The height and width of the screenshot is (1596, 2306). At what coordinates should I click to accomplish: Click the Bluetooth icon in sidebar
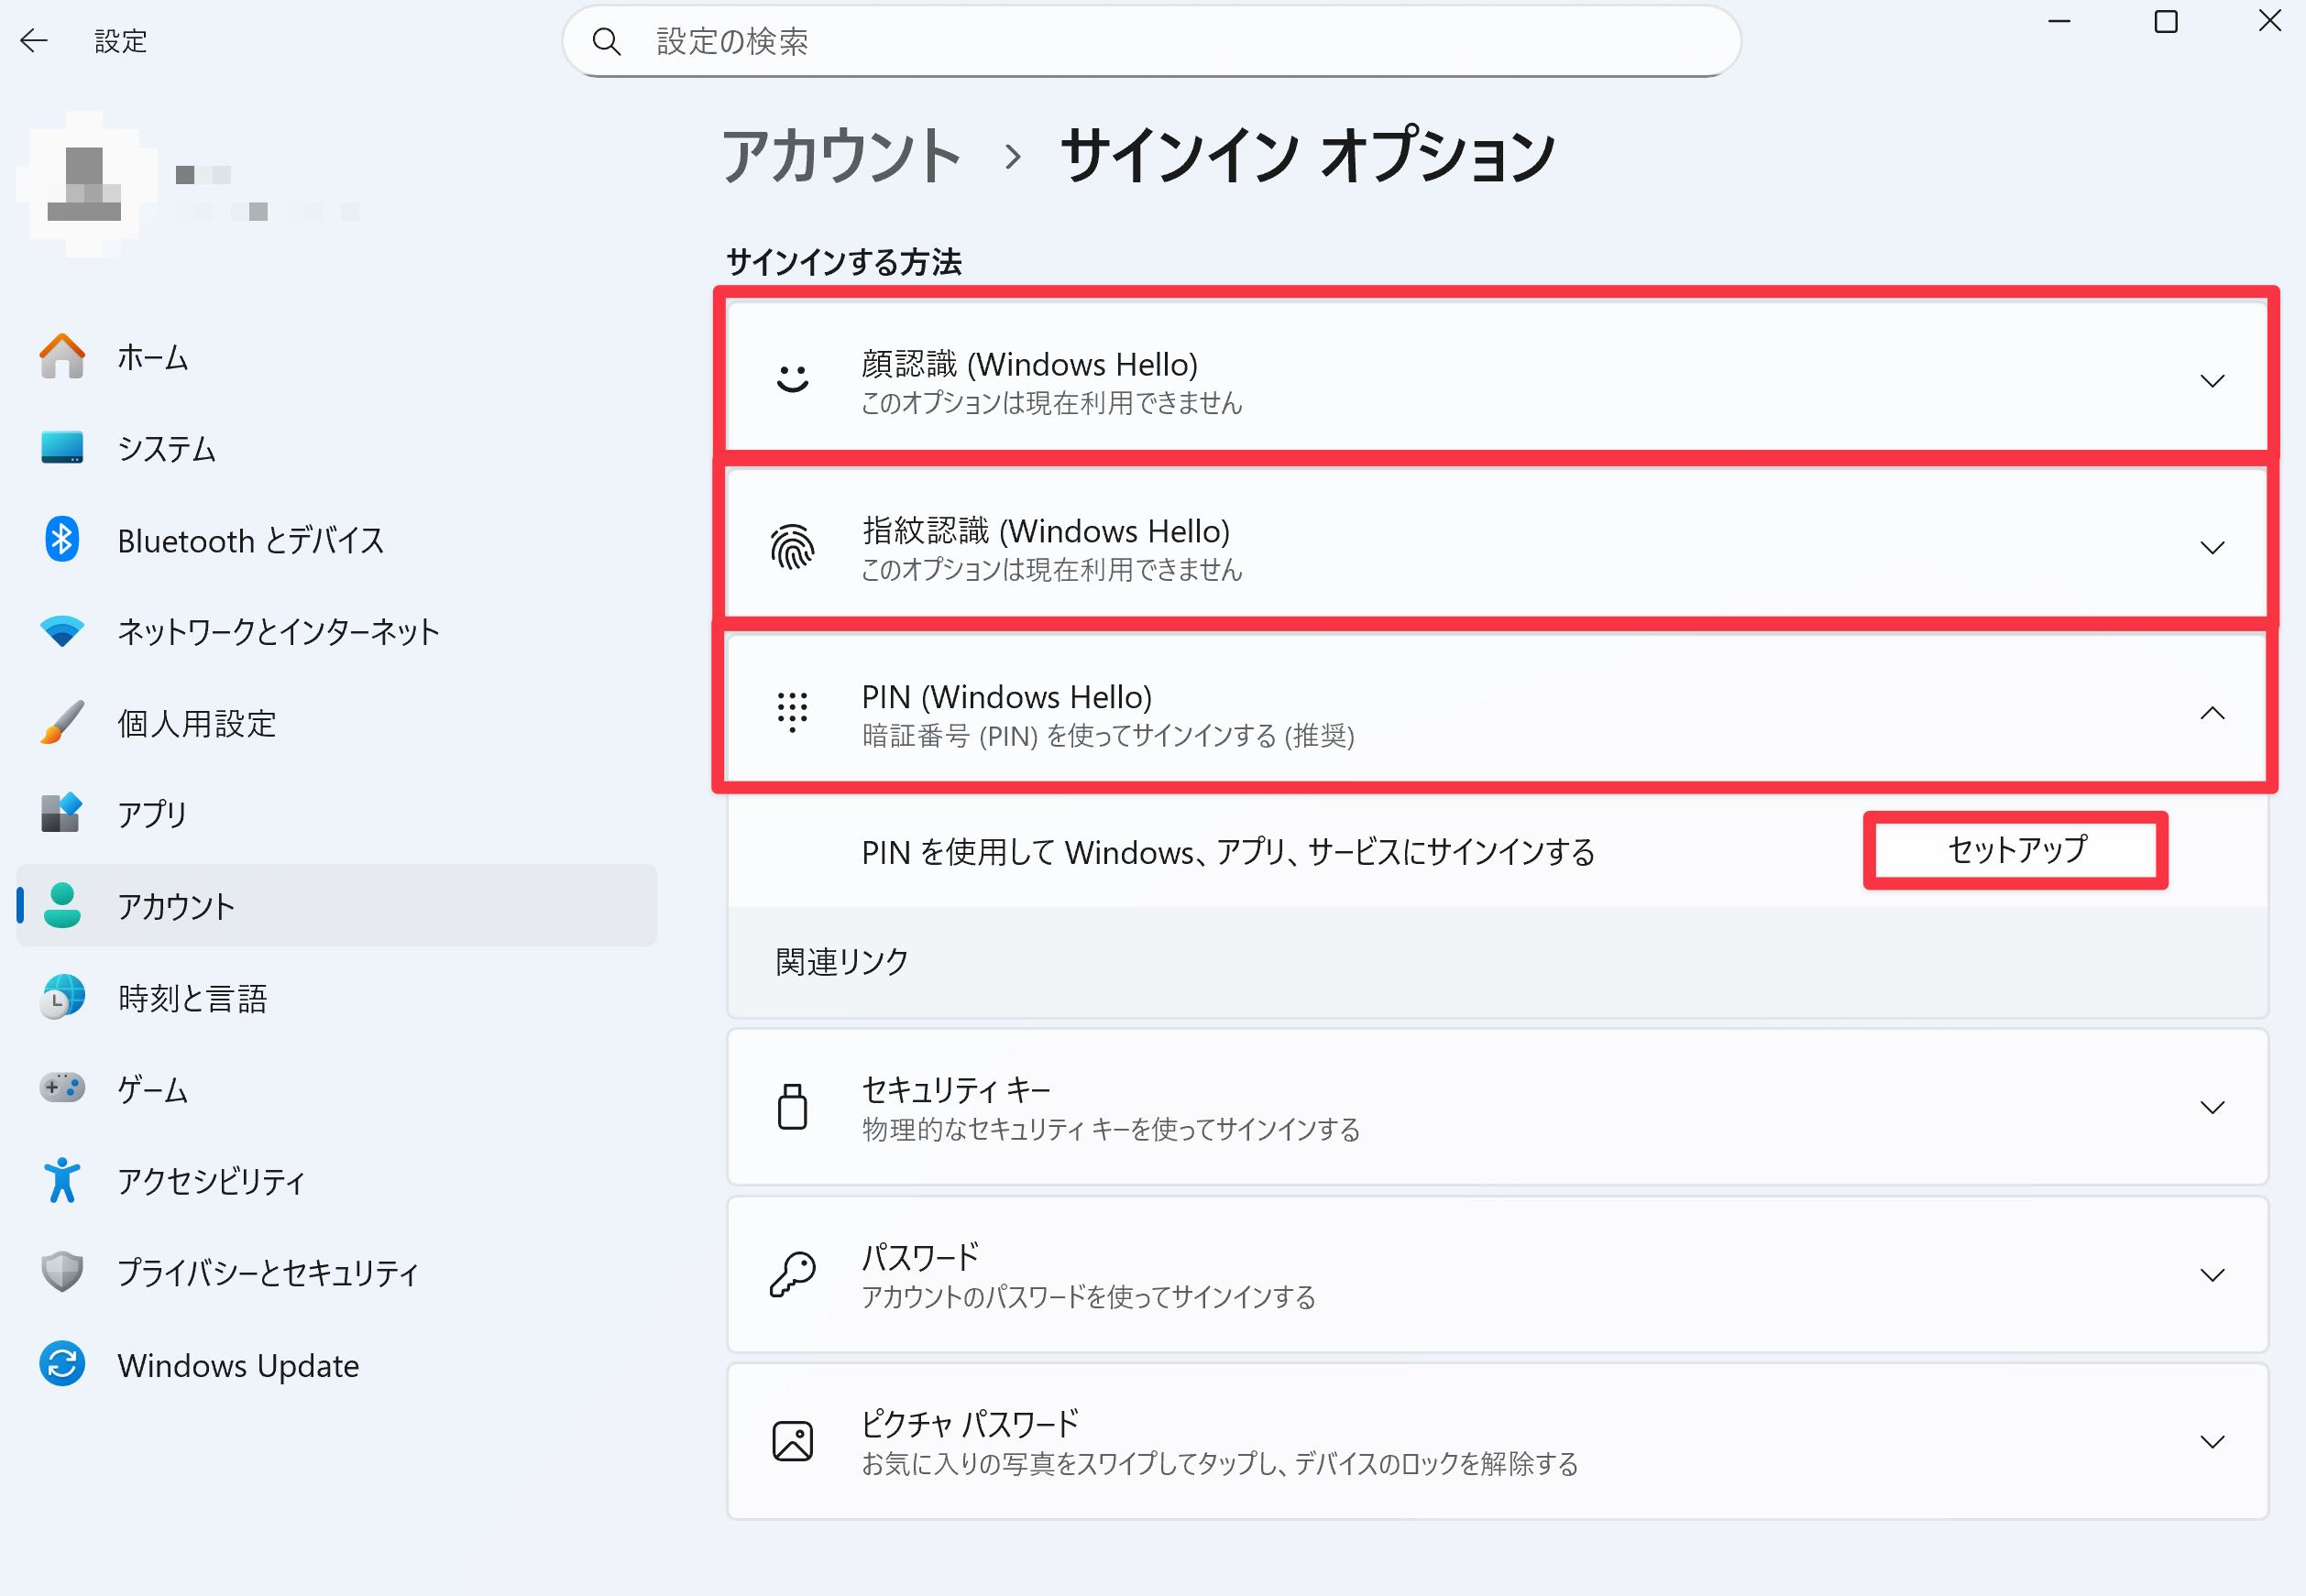62,540
